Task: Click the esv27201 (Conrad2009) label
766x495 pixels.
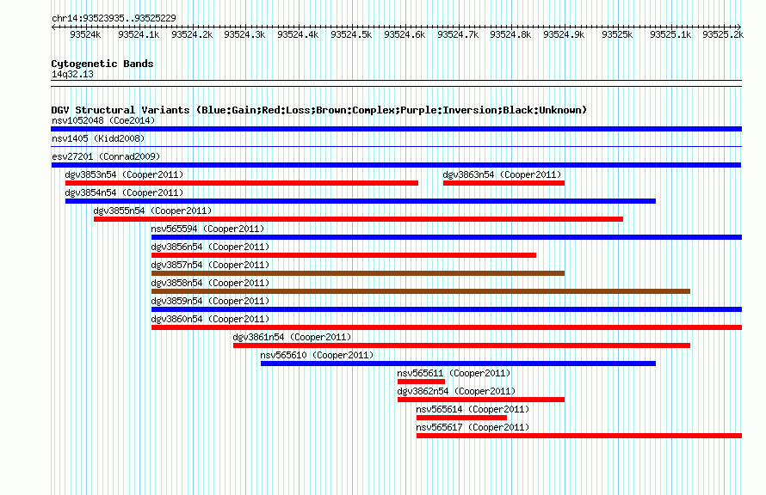Action: coord(106,156)
